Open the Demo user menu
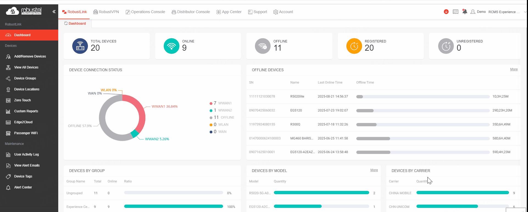This screenshot has height=212, width=528. pyautogui.click(x=478, y=12)
